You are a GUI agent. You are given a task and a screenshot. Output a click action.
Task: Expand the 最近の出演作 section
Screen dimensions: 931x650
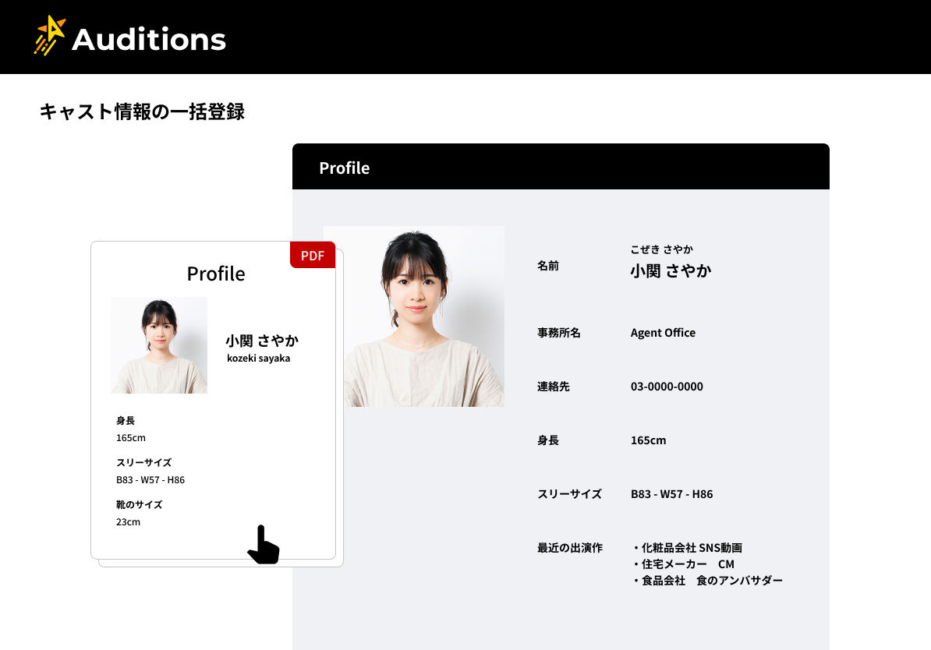click(568, 547)
